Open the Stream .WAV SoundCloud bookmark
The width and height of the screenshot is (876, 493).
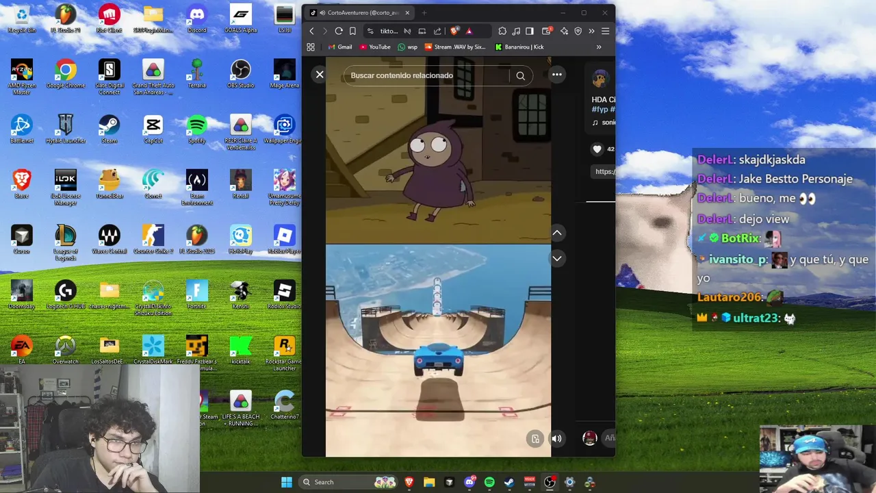pos(455,47)
